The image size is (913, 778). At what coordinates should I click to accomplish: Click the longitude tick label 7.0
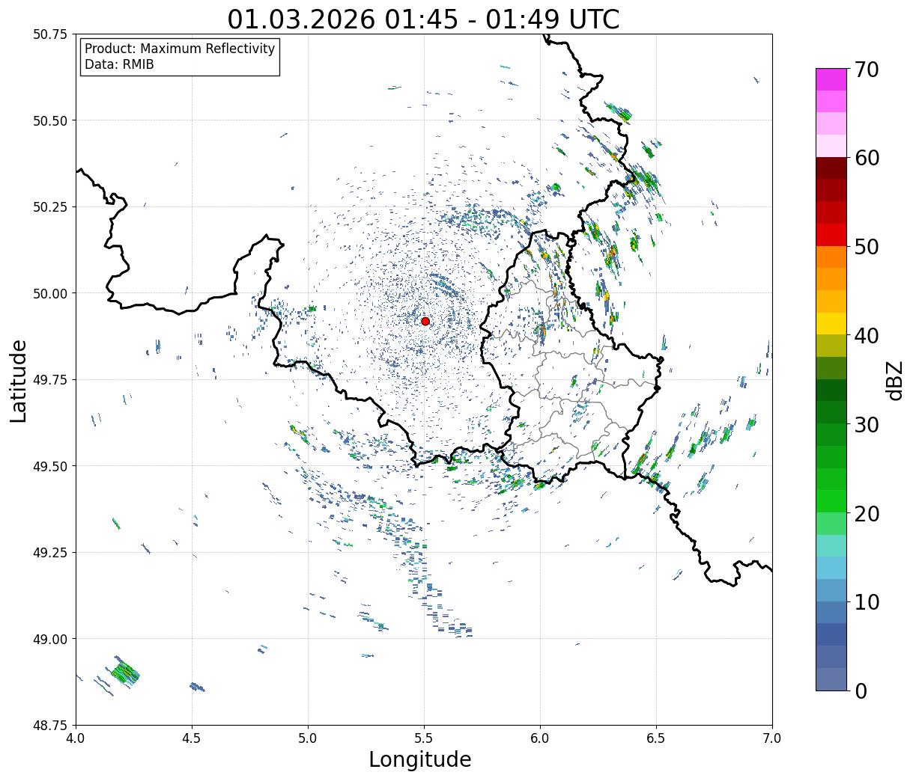pyautogui.click(x=772, y=738)
